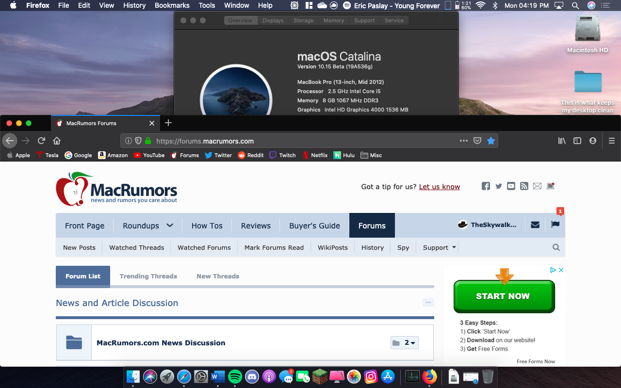Switch to New Threads tab
Screen dimensions: 621x388
218,276
